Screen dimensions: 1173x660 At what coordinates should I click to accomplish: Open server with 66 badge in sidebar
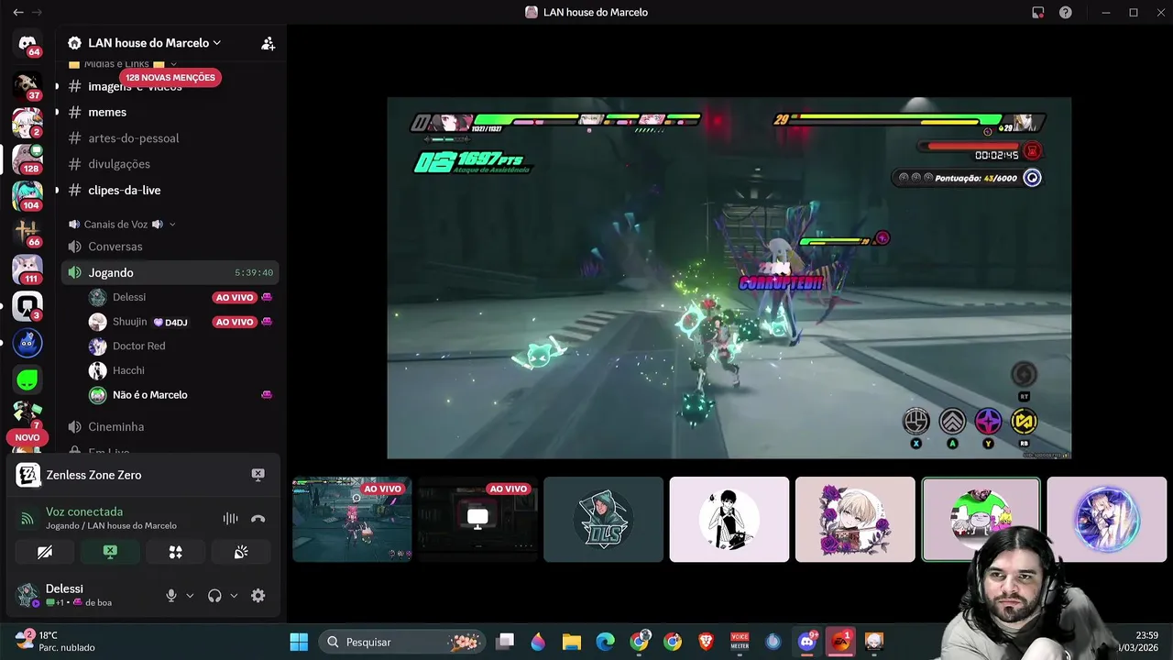click(27, 232)
